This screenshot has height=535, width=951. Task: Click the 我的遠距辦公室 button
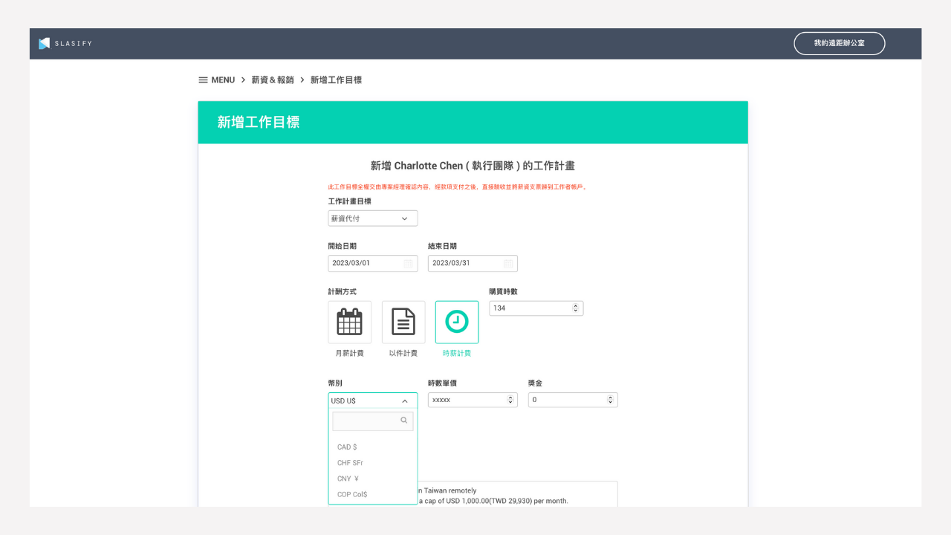coord(839,44)
